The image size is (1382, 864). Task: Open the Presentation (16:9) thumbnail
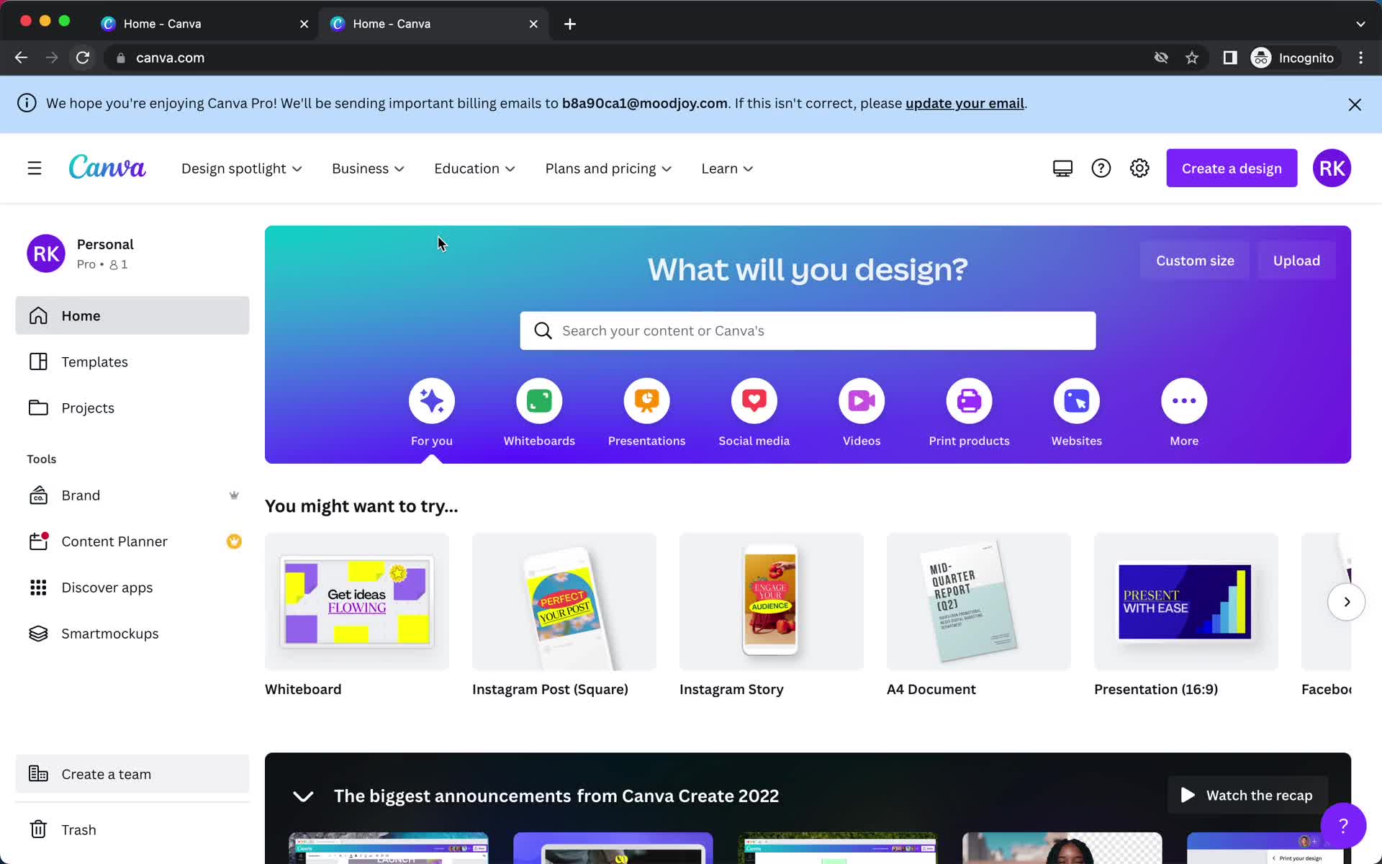(x=1186, y=602)
